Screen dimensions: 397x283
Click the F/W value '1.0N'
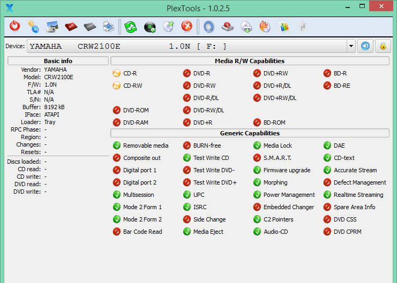click(x=50, y=85)
